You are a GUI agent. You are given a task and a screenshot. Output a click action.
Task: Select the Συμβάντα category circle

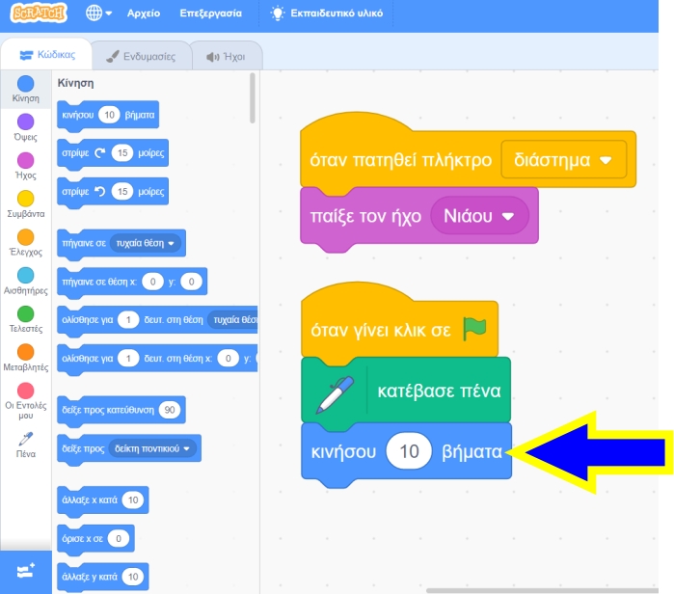[26, 199]
